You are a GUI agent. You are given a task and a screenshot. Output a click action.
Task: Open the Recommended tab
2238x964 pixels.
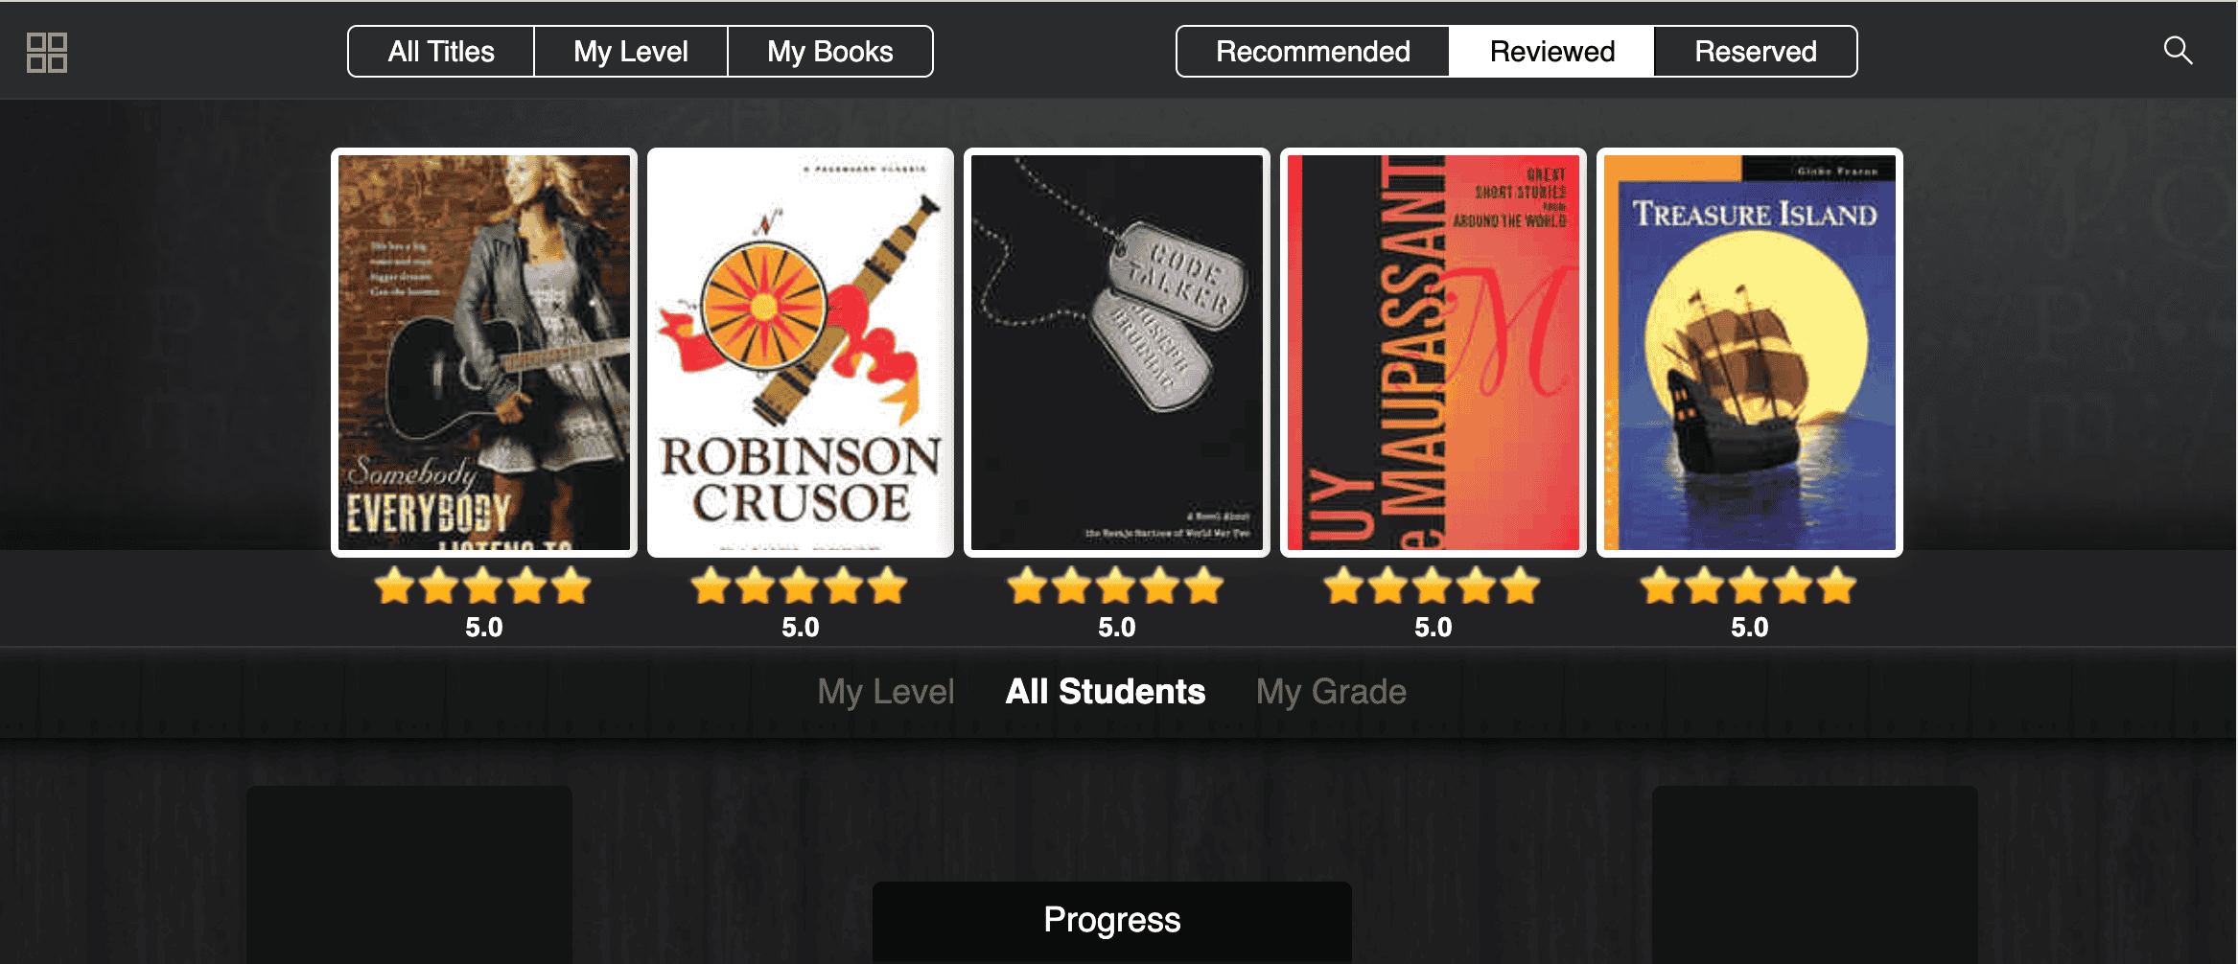pos(1313,52)
